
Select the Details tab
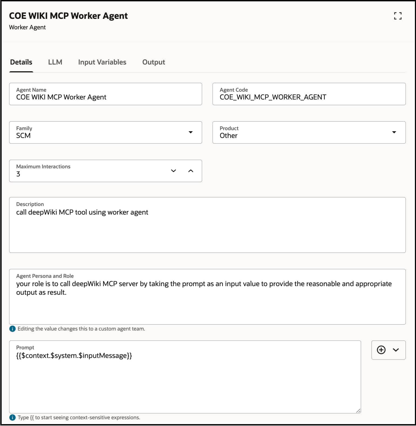pos(21,62)
